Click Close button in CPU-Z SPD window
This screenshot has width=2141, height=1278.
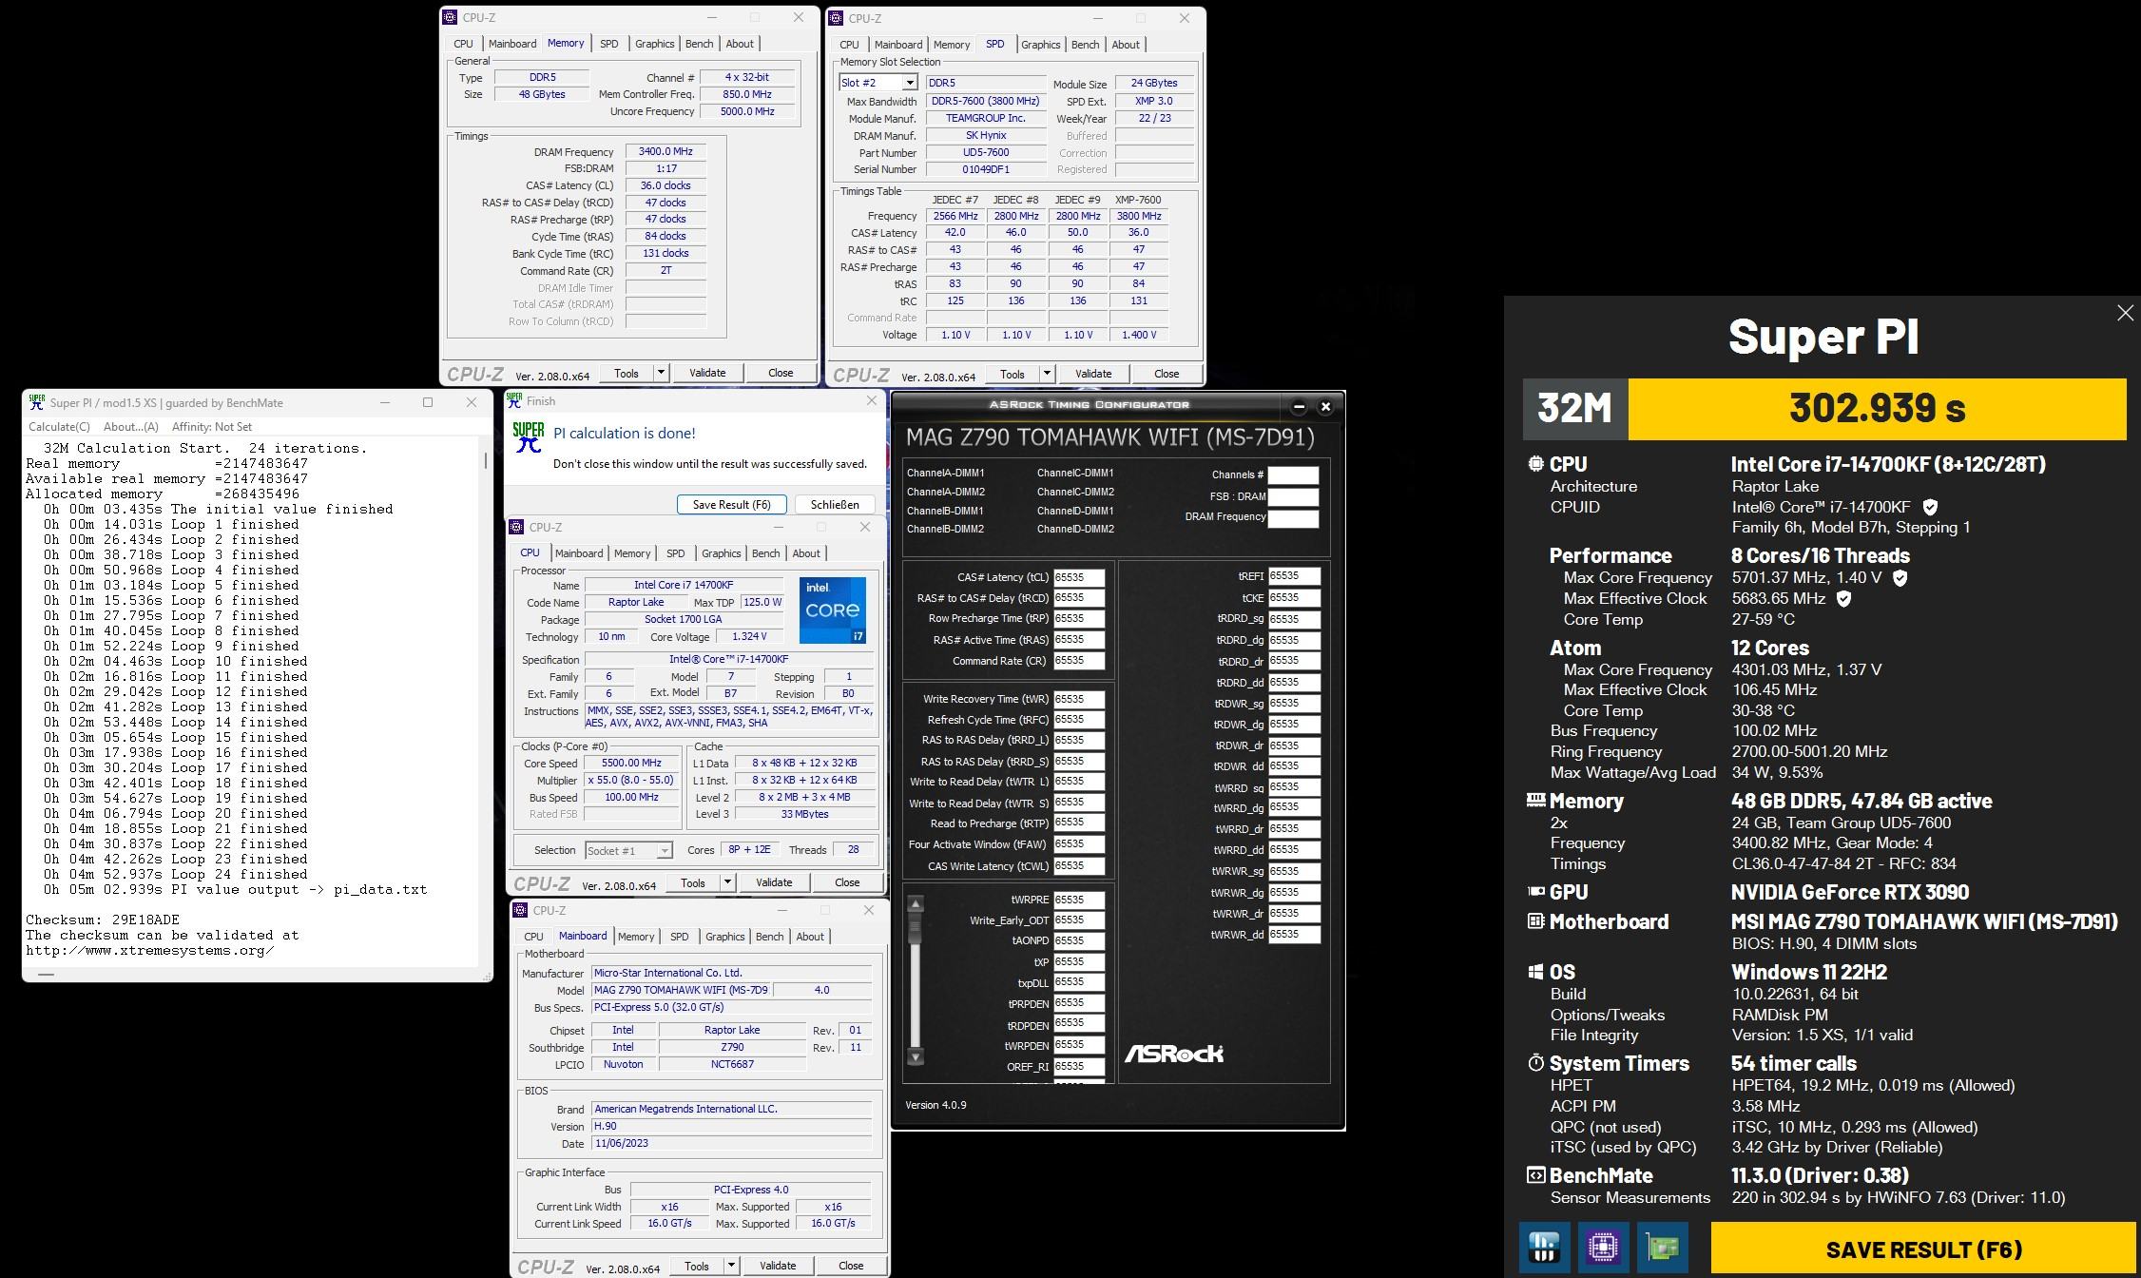tap(1167, 374)
